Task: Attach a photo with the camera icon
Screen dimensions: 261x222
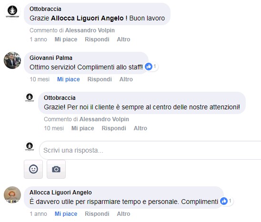Action: (56, 169)
